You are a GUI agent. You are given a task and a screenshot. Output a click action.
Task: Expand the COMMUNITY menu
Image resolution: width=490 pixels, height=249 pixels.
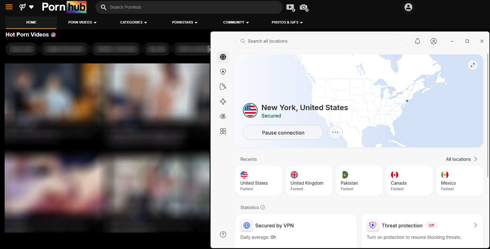tap(236, 23)
